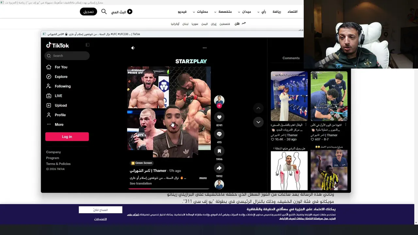Click the Green Screen effect tag
The height and width of the screenshot is (235, 418).
pos(142,163)
